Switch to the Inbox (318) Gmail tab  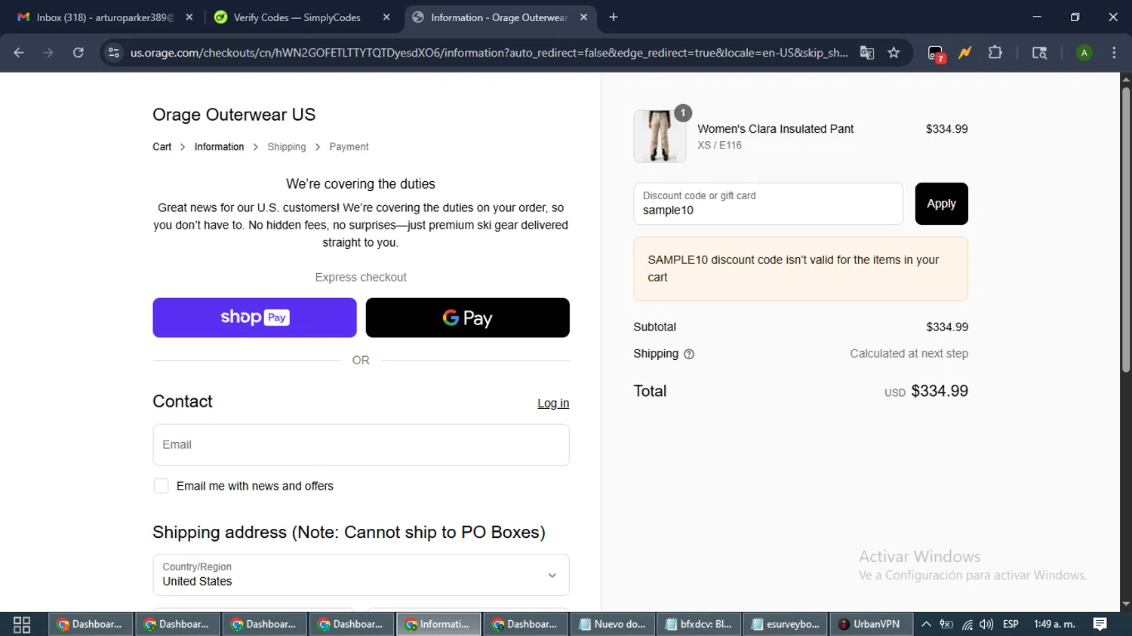tap(104, 17)
